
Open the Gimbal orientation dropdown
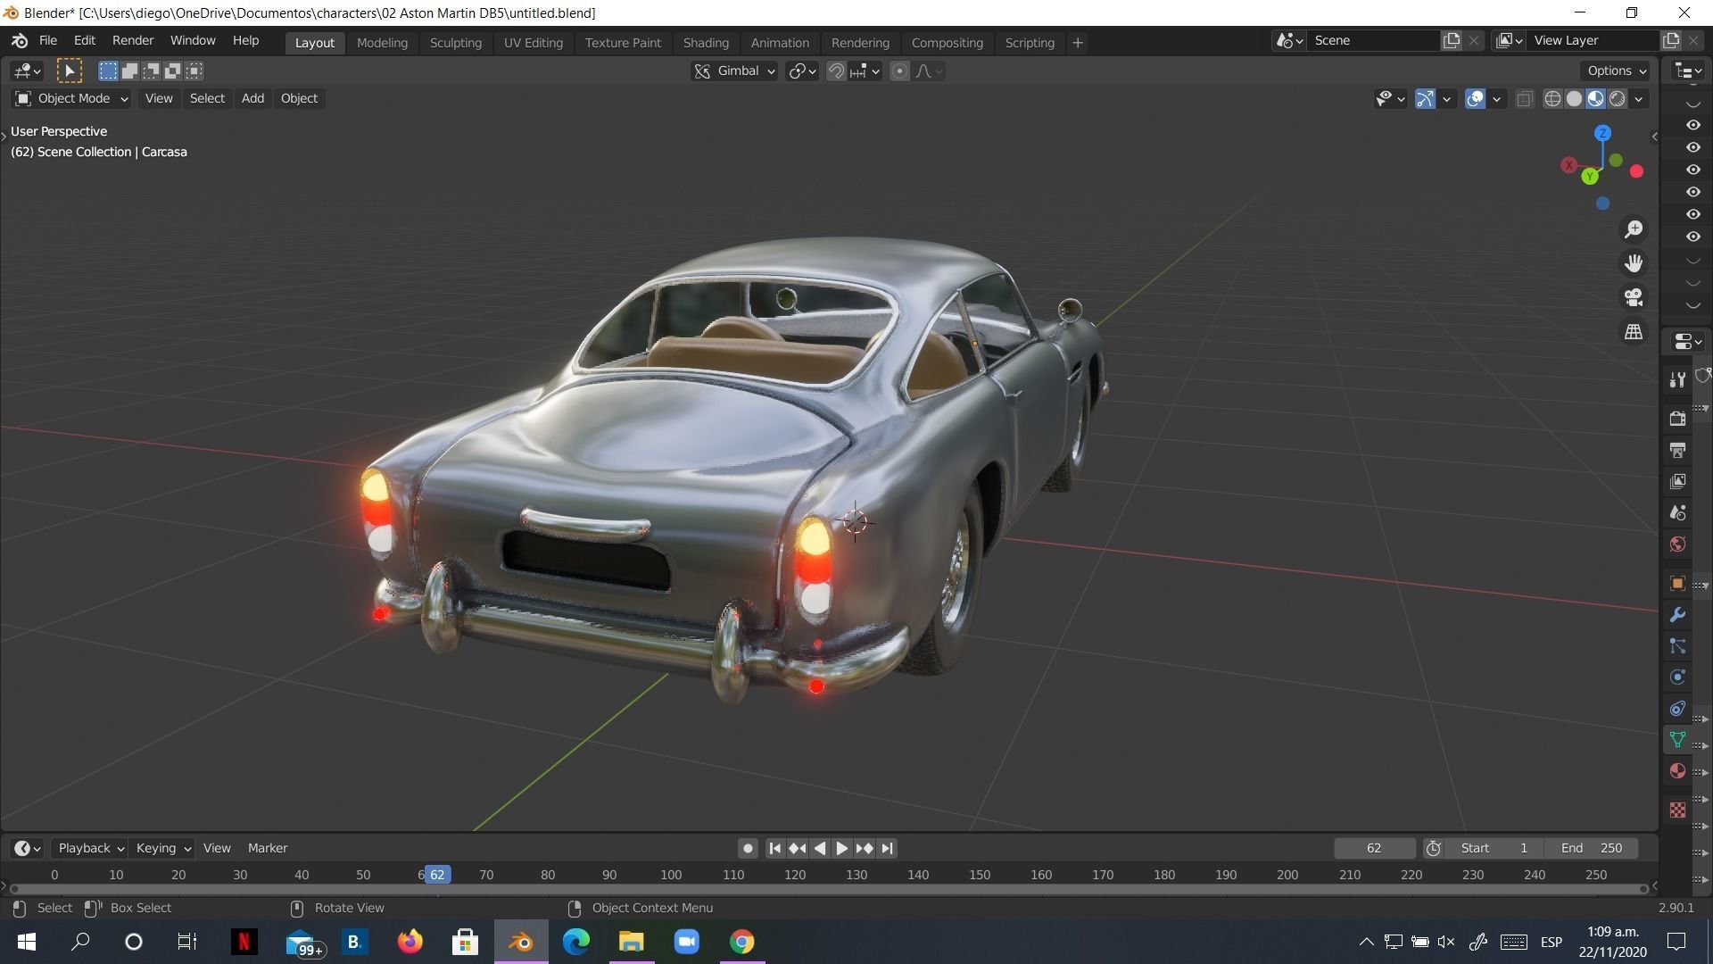pyautogui.click(x=734, y=71)
